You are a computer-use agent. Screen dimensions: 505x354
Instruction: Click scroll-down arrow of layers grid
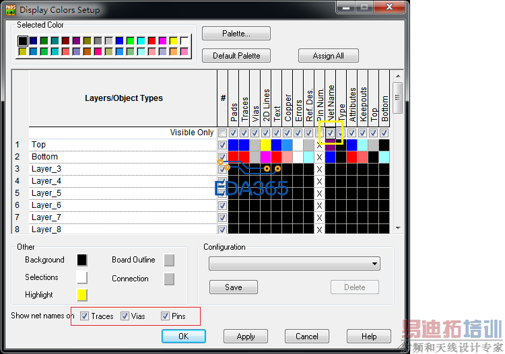point(398,228)
